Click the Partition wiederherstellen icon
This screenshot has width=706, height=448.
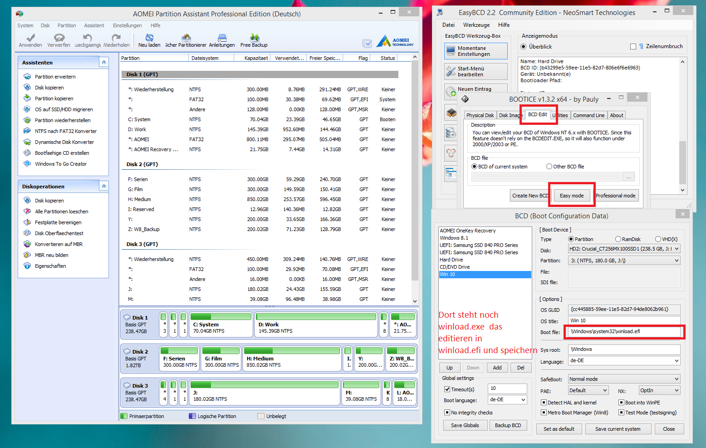pyautogui.click(x=27, y=120)
